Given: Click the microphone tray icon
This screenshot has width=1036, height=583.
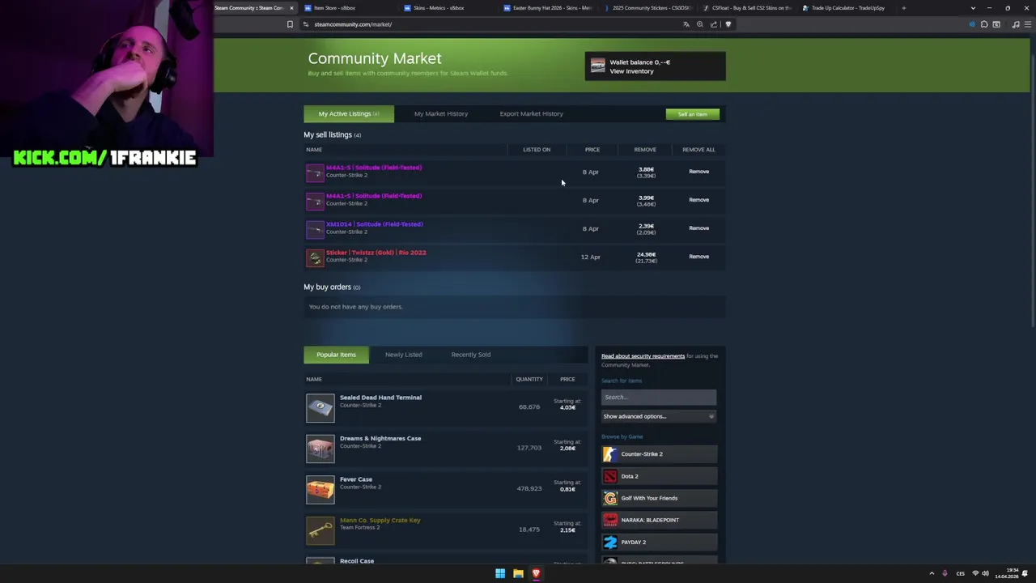Looking at the screenshot, I should [945, 573].
